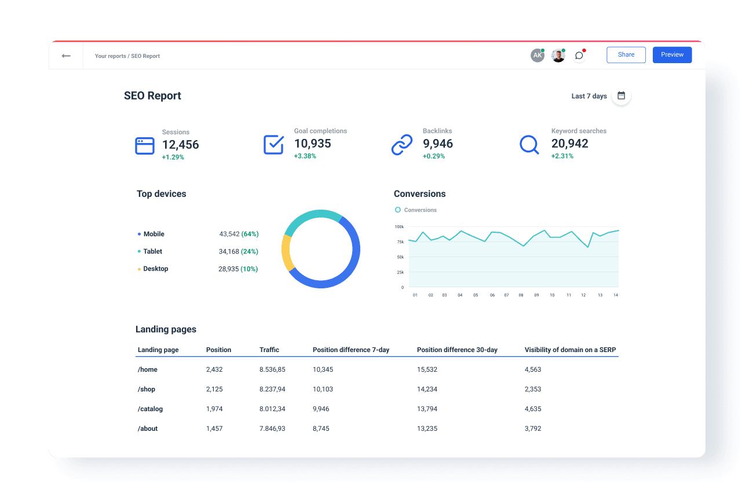Click the +3.38% goal change

305,156
